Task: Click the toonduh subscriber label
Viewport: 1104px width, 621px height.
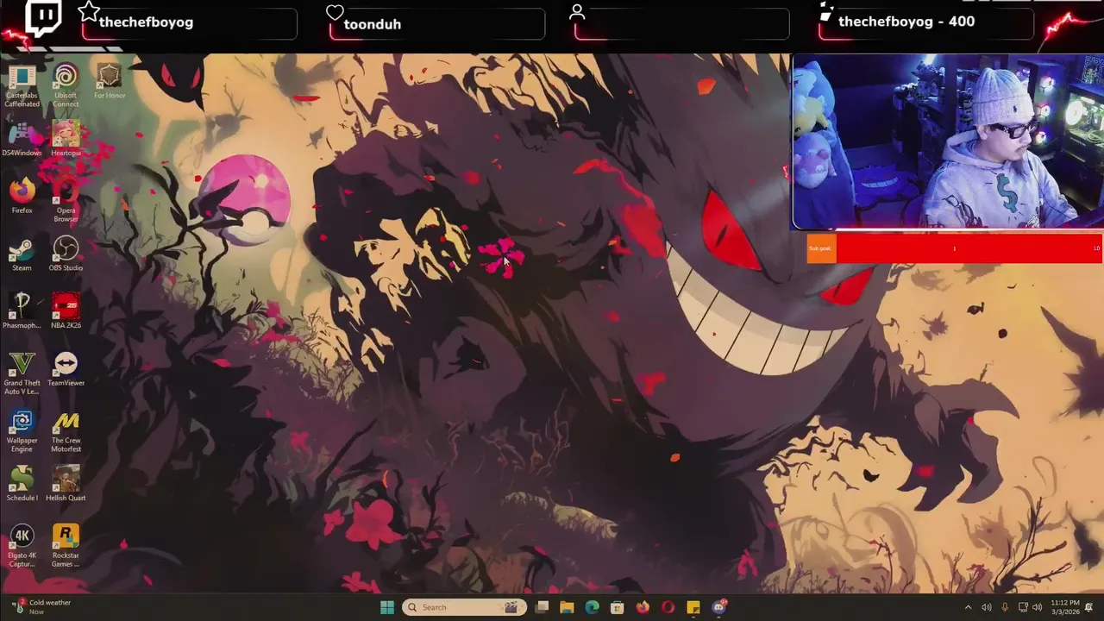Action: (372, 24)
